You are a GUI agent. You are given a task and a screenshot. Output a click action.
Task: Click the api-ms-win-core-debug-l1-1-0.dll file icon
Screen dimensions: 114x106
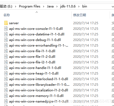pos(6,40)
